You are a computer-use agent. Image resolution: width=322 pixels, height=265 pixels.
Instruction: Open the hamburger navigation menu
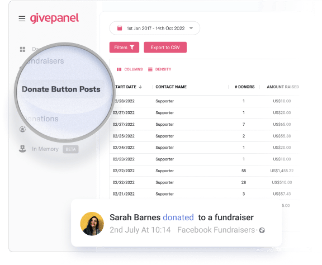[22, 18]
